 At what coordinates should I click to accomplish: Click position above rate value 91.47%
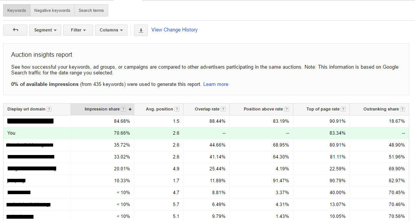[x=281, y=181]
